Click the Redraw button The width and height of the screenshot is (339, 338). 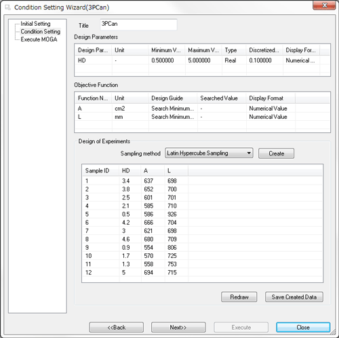(x=239, y=297)
